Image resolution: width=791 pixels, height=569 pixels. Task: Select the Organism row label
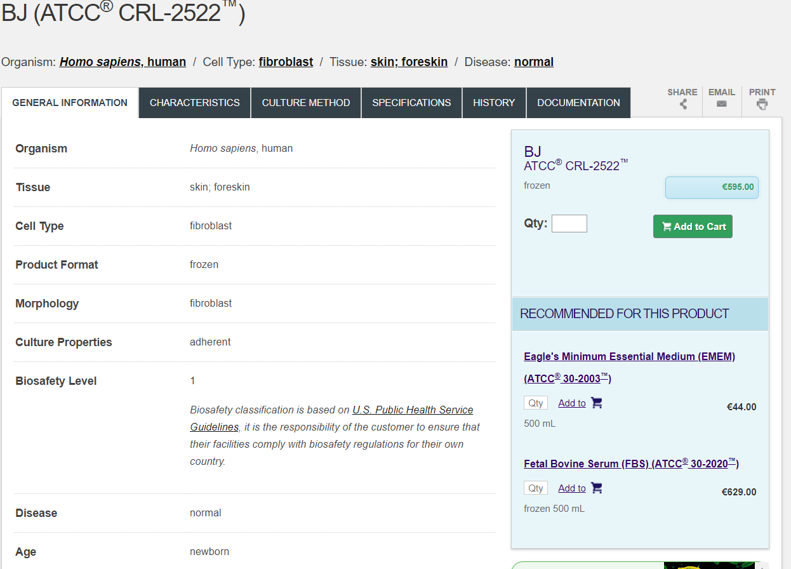click(x=41, y=149)
